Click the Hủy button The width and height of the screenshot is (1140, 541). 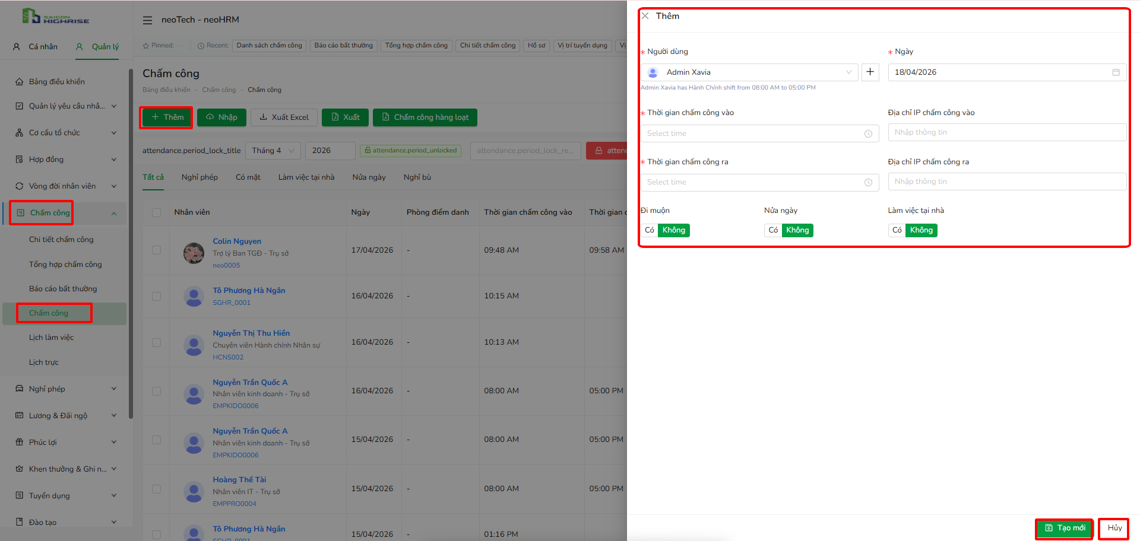coord(1114,528)
